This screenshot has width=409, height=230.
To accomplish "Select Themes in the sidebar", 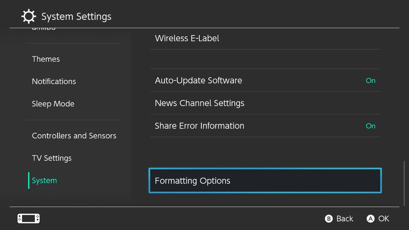I will click(x=46, y=59).
